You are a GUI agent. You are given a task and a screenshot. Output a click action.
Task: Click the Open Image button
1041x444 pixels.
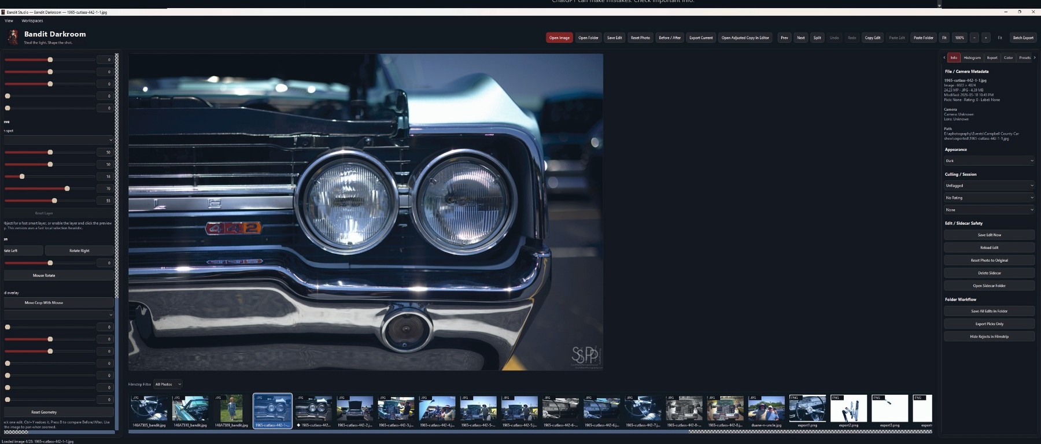[x=559, y=38]
